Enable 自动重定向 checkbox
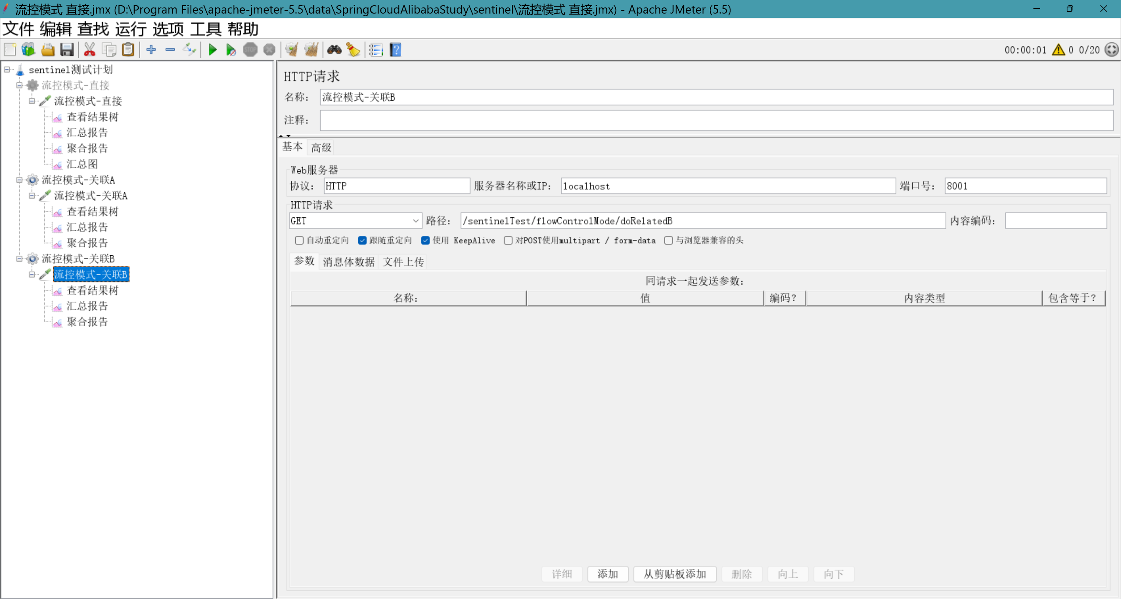 pyautogui.click(x=299, y=240)
